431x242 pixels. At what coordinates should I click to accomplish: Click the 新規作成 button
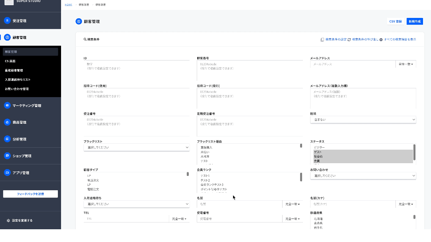tap(415, 21)
